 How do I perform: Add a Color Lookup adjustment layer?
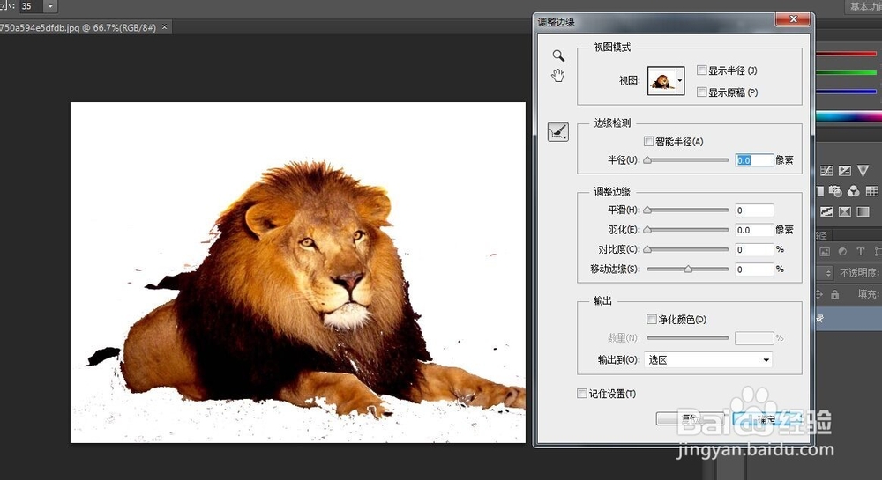tap(872, 191)
